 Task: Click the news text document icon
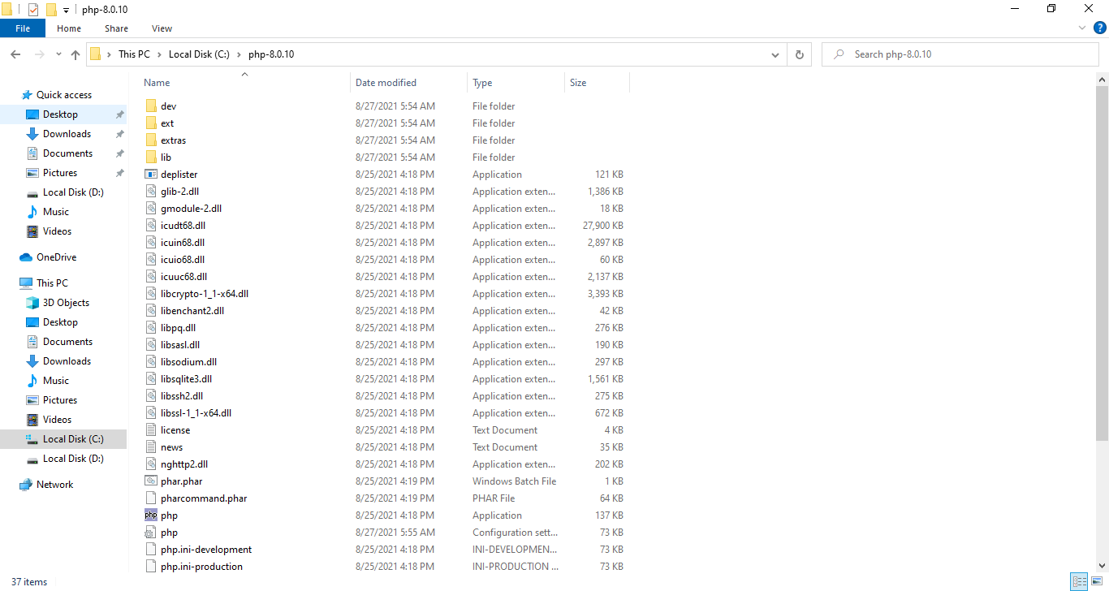(x=151, y=447)
